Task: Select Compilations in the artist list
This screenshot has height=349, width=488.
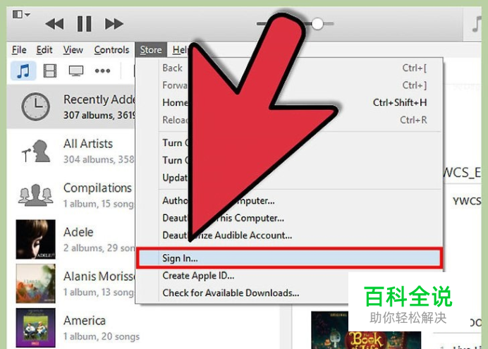Action: coord(71,195)
